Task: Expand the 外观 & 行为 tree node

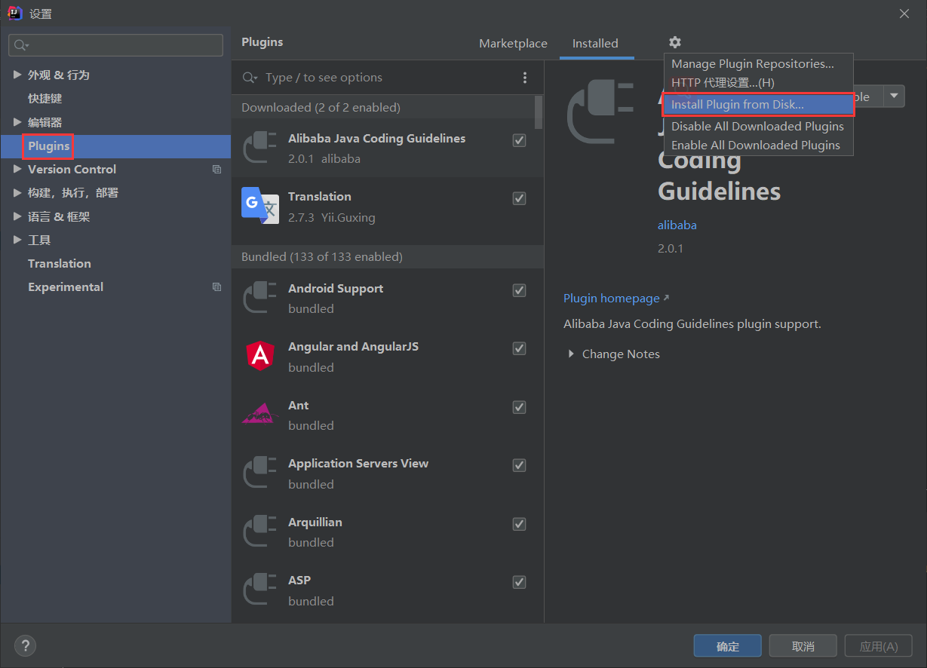Action: [17, 75]
